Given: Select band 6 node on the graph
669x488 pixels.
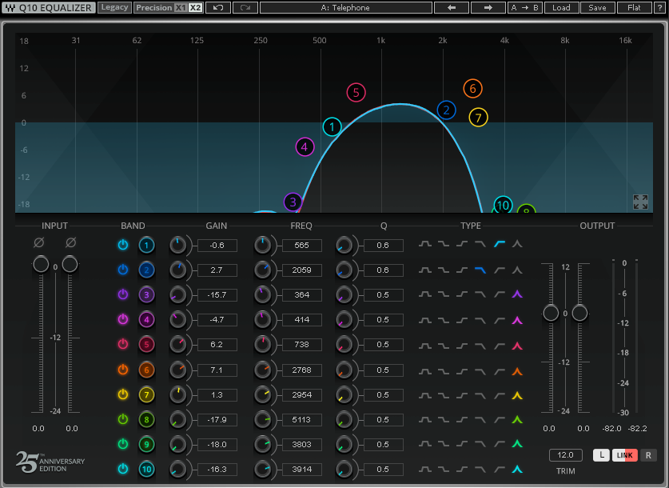Looking at the screenshot, I should coord(472,88).
